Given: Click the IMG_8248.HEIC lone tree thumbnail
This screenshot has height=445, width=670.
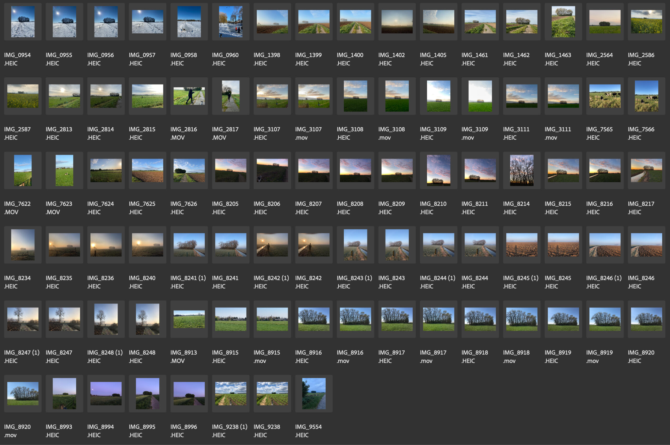Looking at the screenshot, I should [x=147, y=319].
